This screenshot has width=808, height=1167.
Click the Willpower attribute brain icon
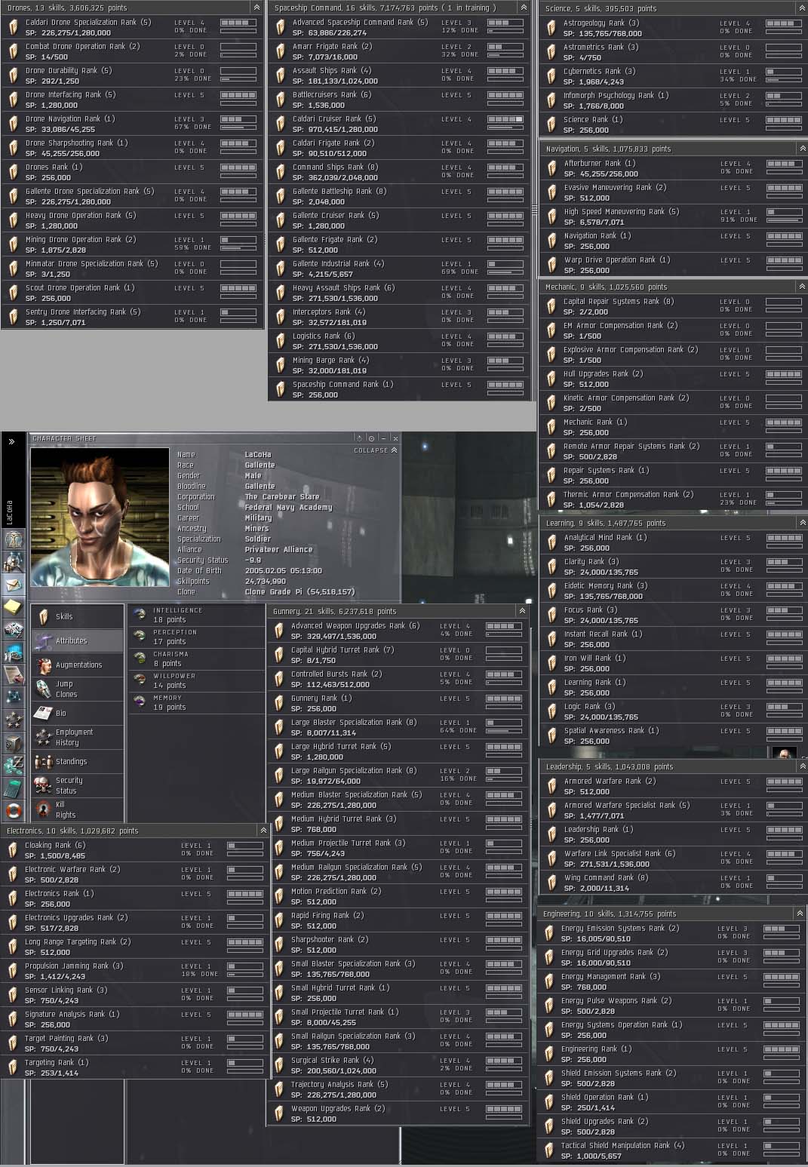(140, 680)
